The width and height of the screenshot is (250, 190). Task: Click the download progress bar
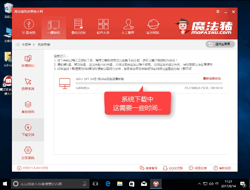coord(149,83)
